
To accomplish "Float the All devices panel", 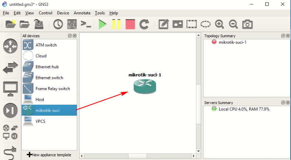I will tap(70, 36).
